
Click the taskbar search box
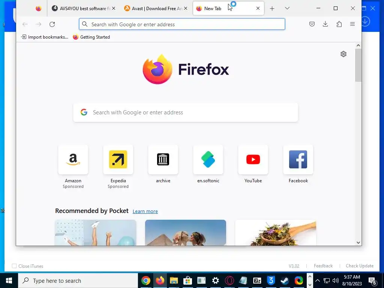pyautogui.click(x=78, y=280)
